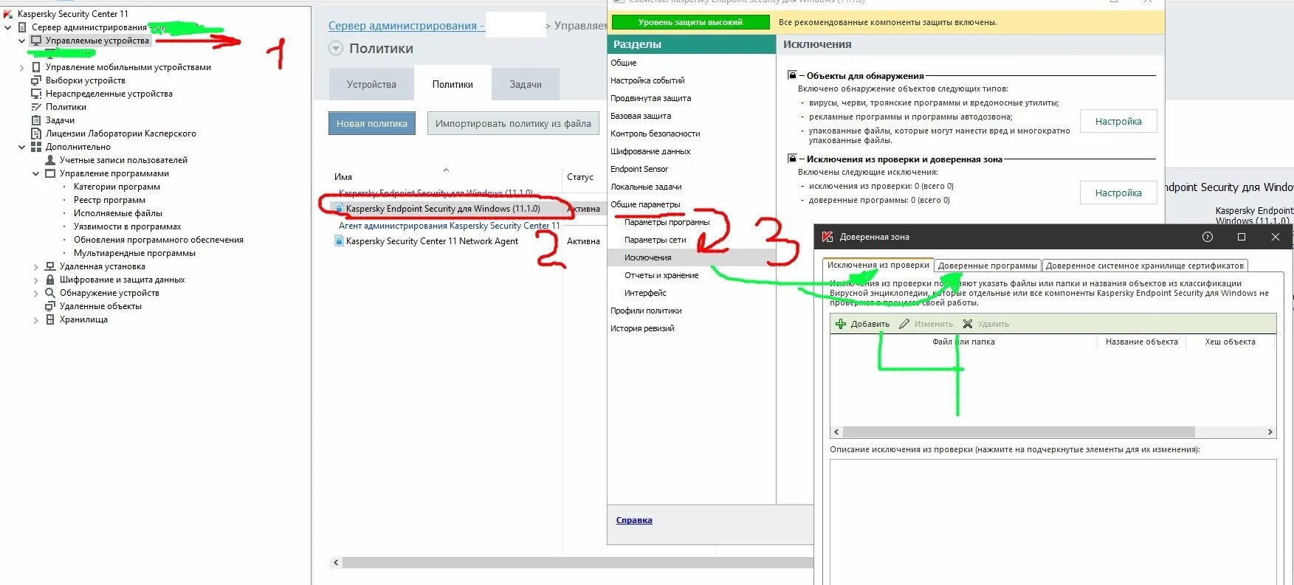Click the Управление мобильными устройствами phone icon
Image resolution: width=1294 pixels, height=585 pixels.
pyautogui.click(x=36, y=67)
